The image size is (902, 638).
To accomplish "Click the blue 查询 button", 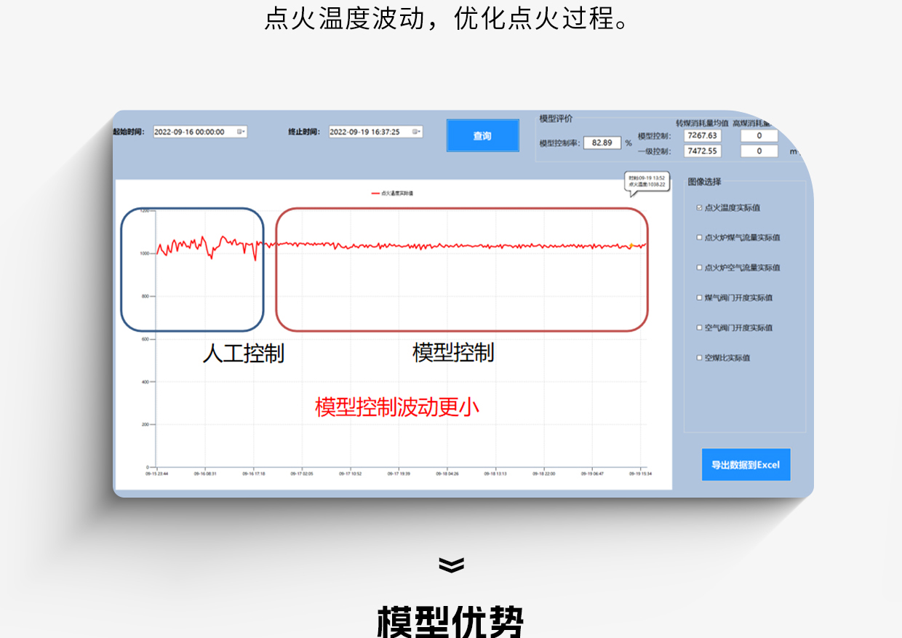I will [x=482, y=136].
